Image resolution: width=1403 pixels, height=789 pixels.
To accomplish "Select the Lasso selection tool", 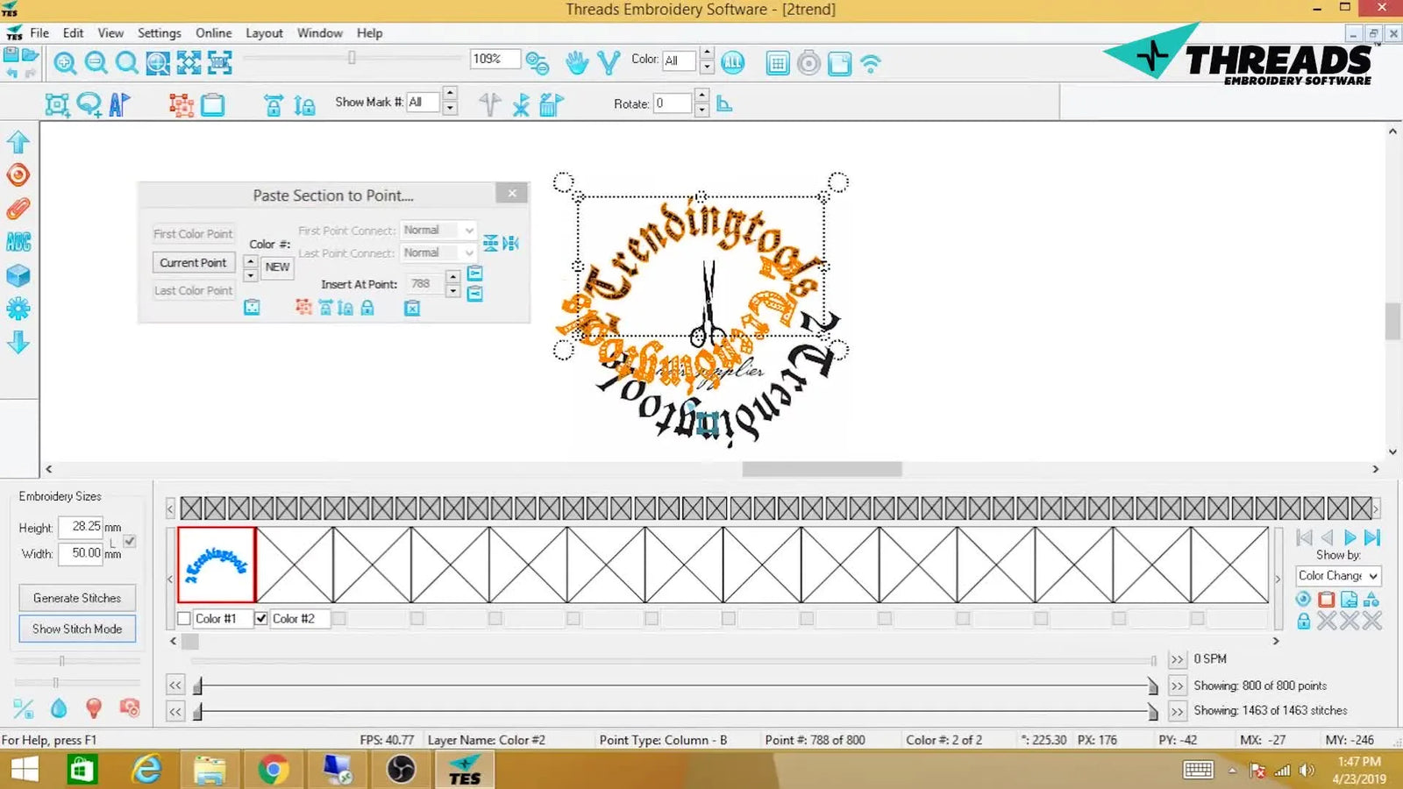I will pyautogui.click(x=88, y=103).
